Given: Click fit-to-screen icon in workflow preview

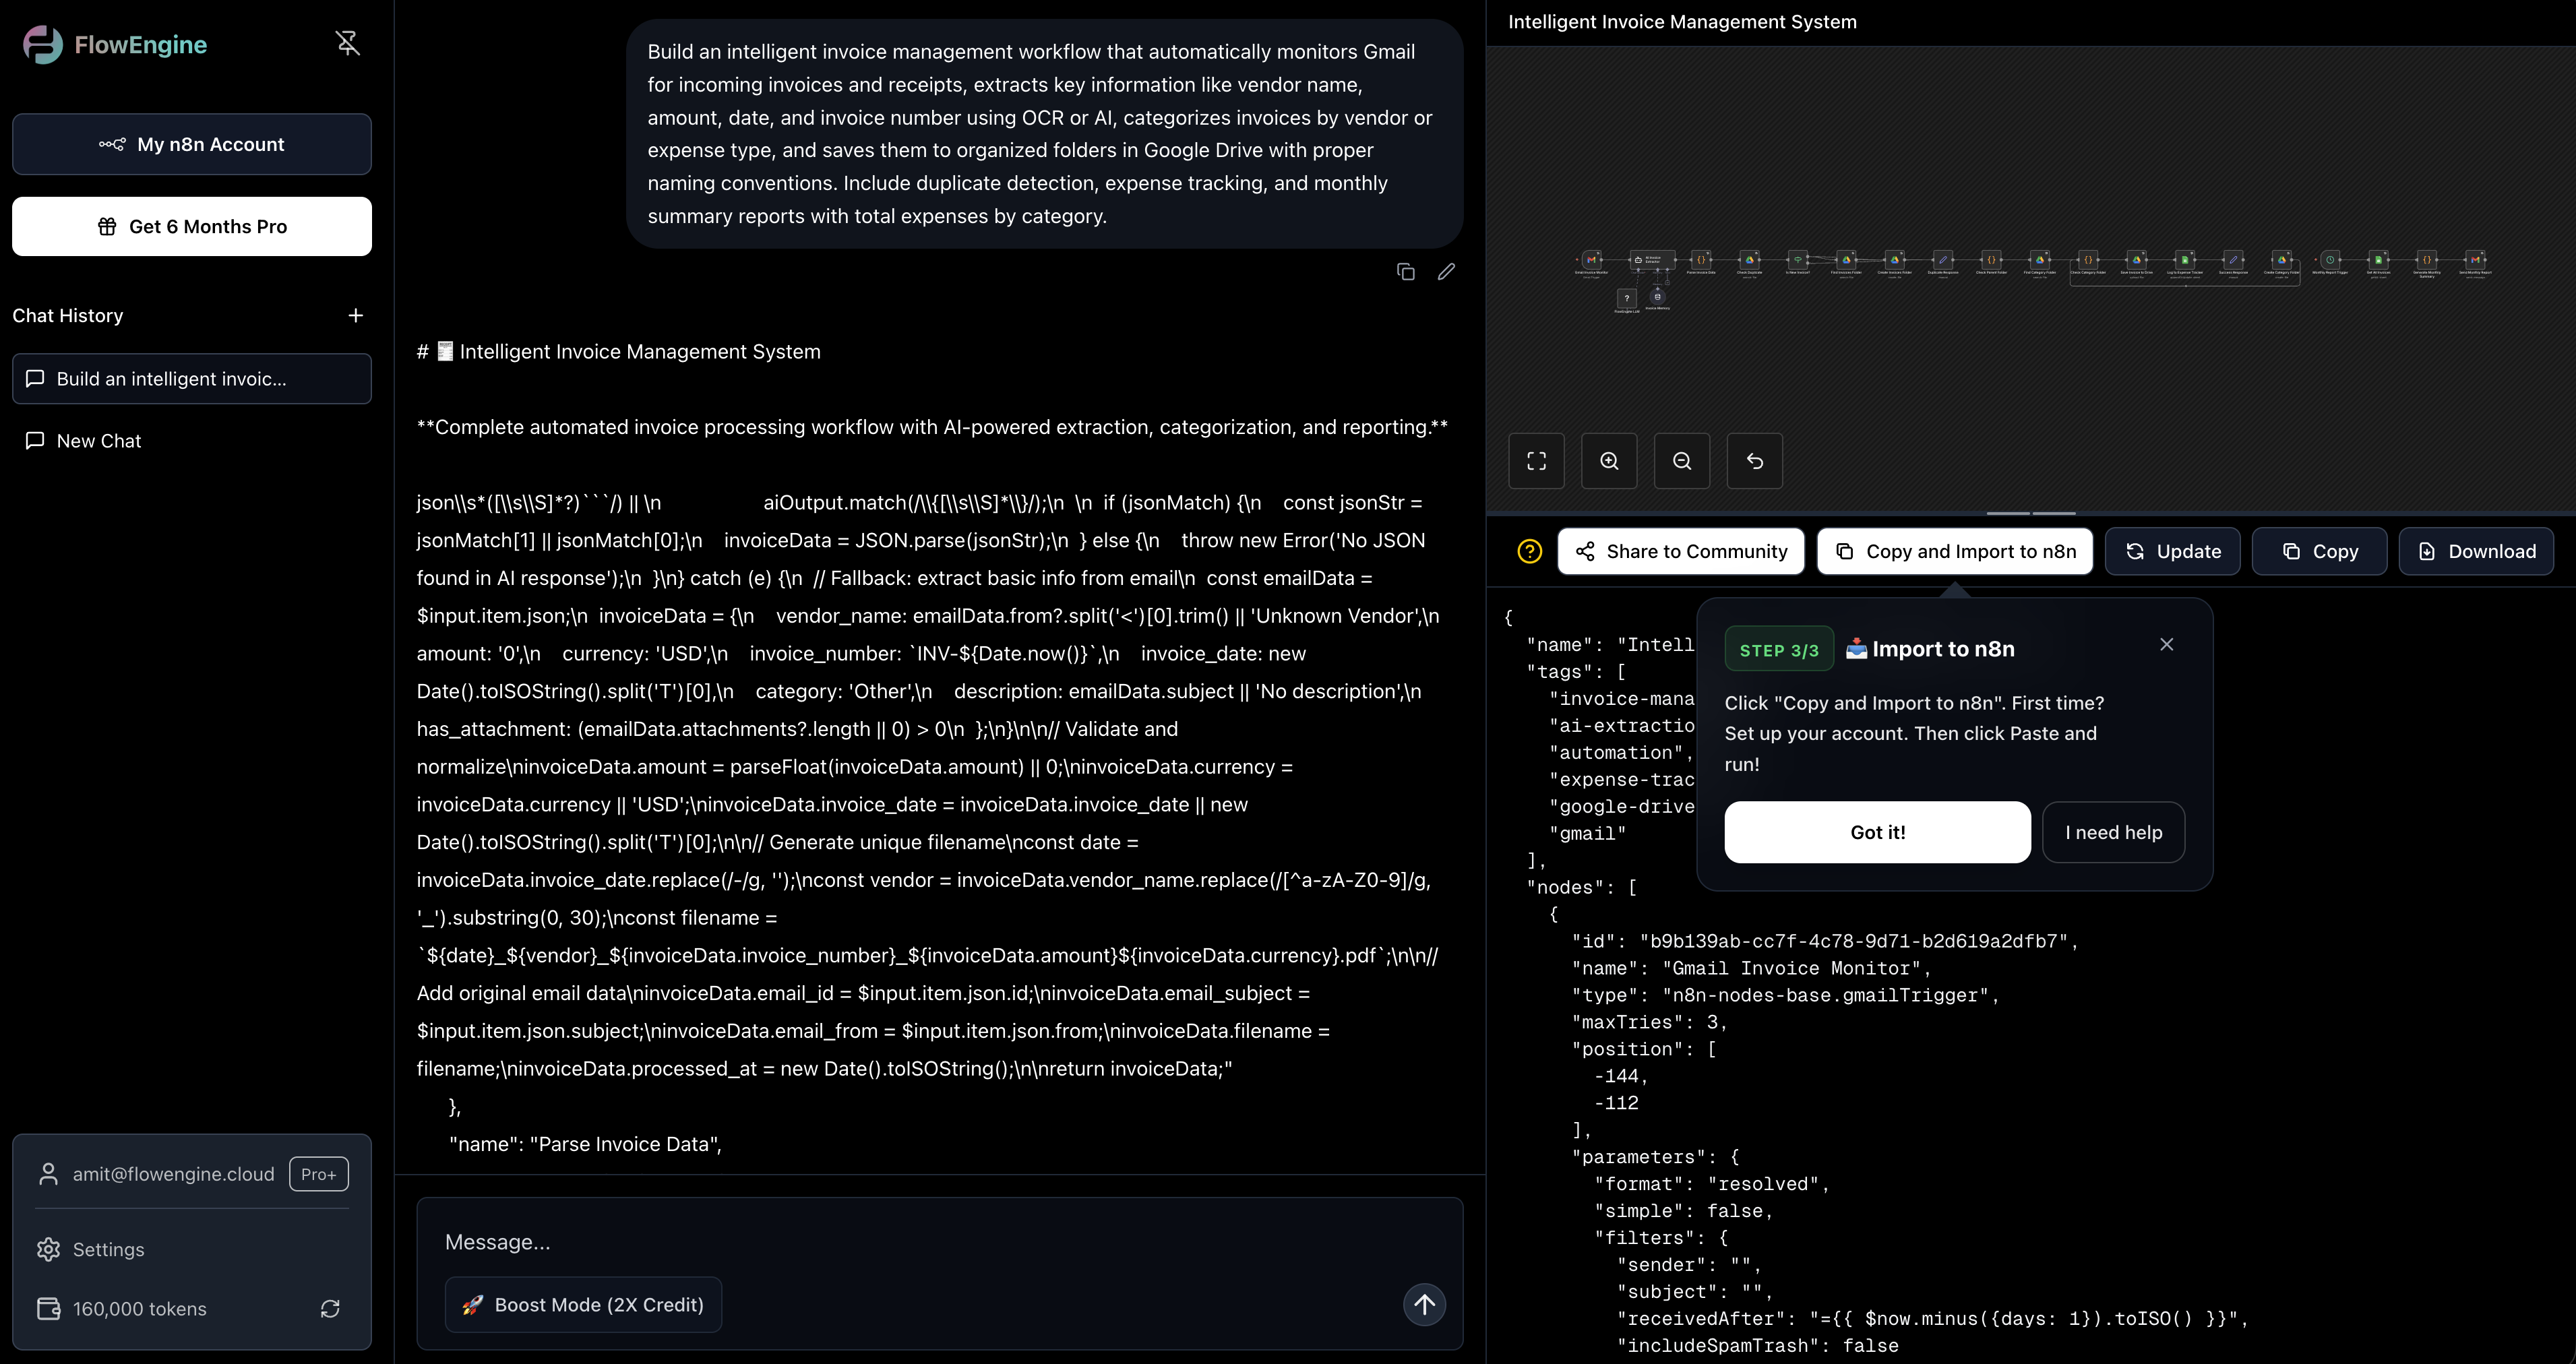Looking at the screenshot, I should 1536,461.
